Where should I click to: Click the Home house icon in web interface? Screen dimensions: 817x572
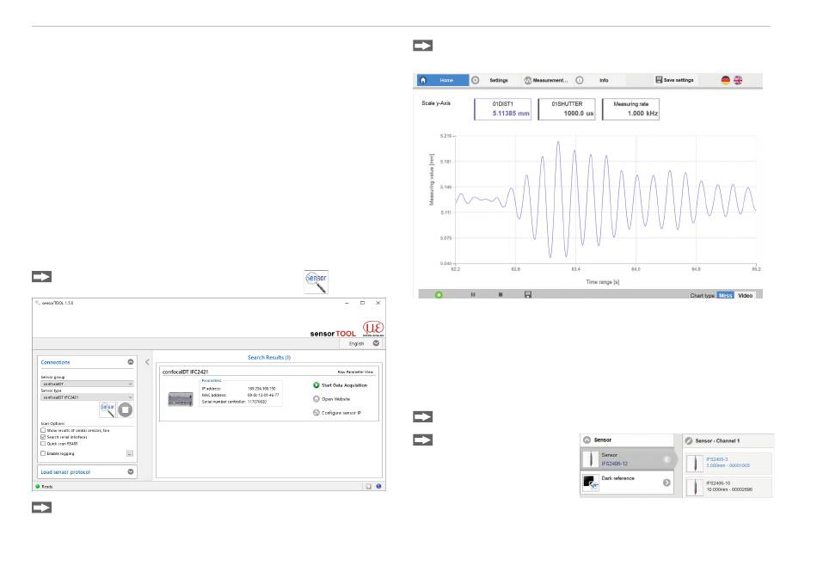(423, 80)
